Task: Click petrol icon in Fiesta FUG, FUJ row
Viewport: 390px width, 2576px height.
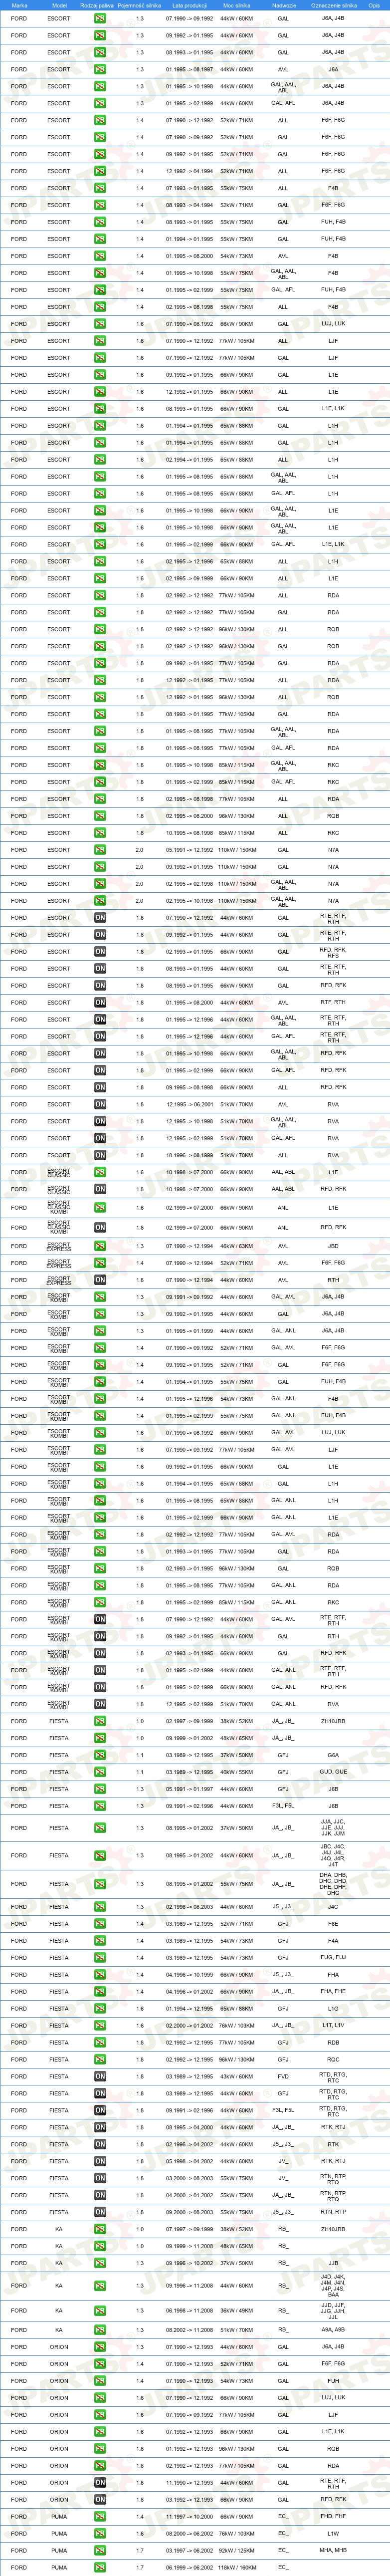Action: (100, 1958)
